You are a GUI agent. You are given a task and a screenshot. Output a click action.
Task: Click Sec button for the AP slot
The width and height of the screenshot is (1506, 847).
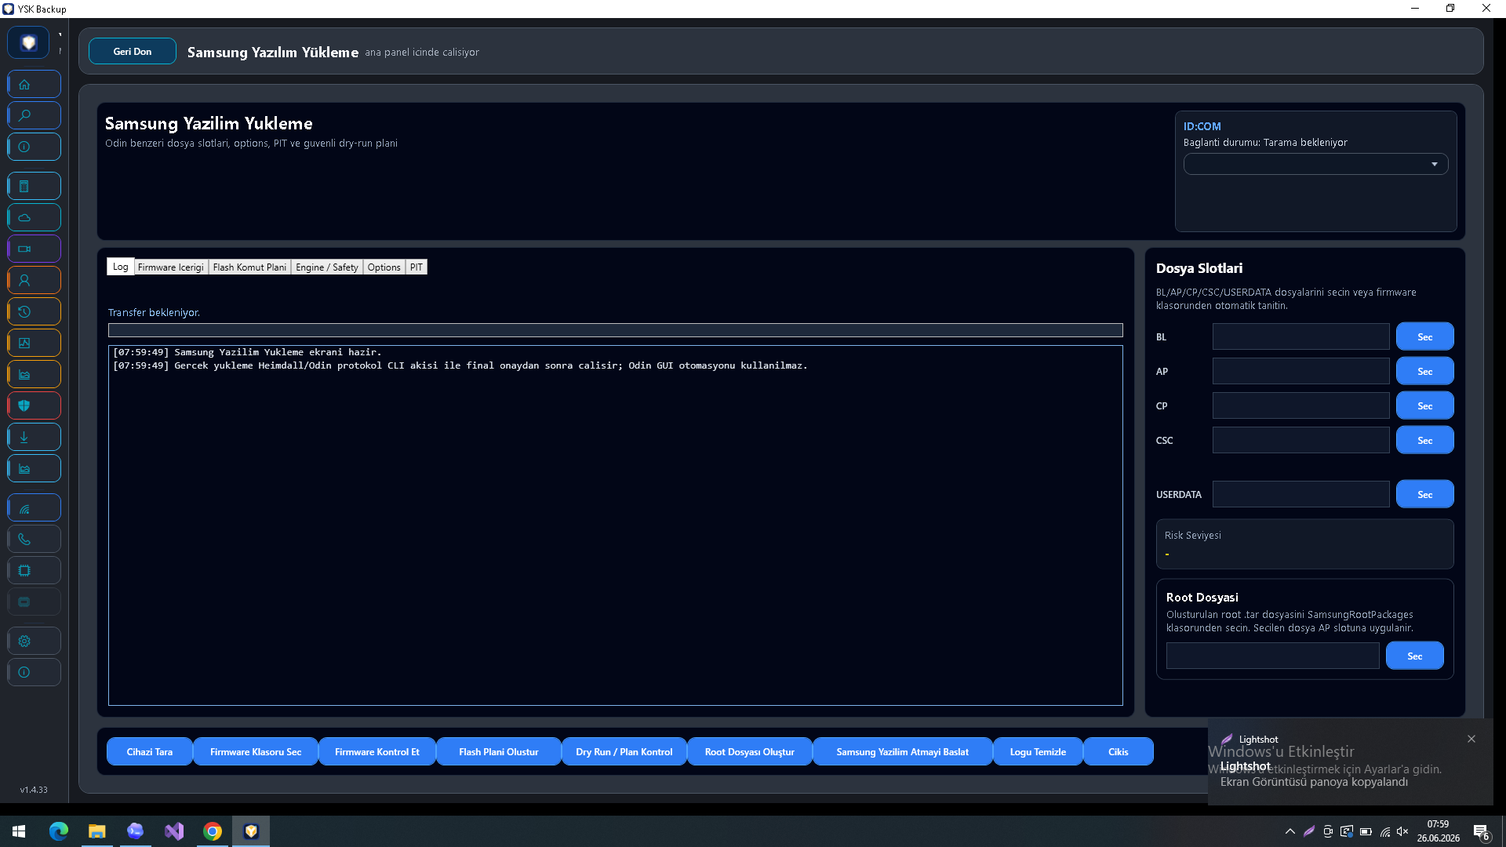click(x=1424, y=371)
